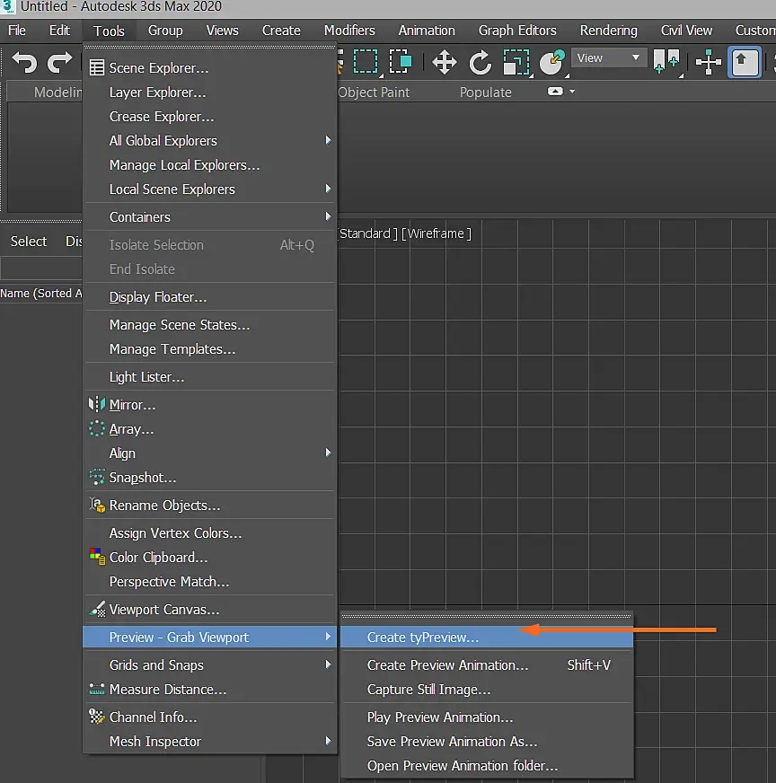Click the Use Pivot Point Center icon

666,62
